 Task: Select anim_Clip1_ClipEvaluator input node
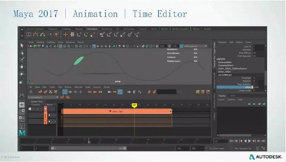[233, 69]
